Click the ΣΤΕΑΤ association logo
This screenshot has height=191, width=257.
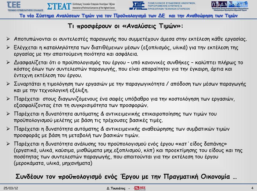81,6
